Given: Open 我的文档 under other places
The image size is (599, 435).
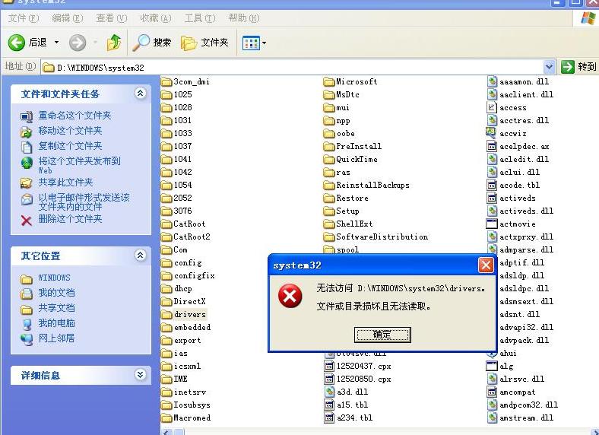Looking at the screenshot, I should [56, 293].
